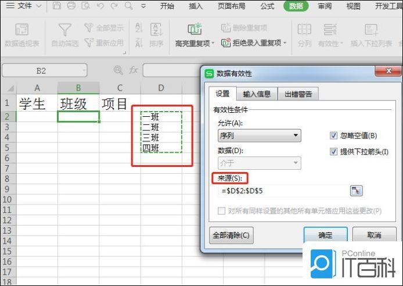Viewport: 403px width, 286px height.
Task: Click cell containing 三班
Action: (161, 138)
